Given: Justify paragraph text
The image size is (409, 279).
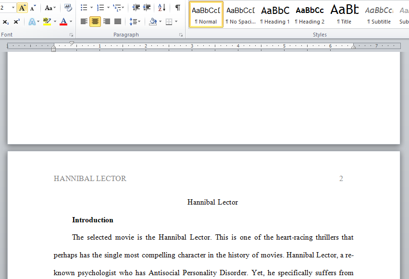Looking at the screenshot, I should coord(118,22).
